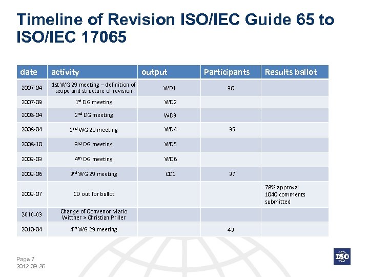The height and width of the screenshot is (277, 369).
Task: Select the '2008-04' date of the 2nd DG meeting row
Action: [32, 115]
